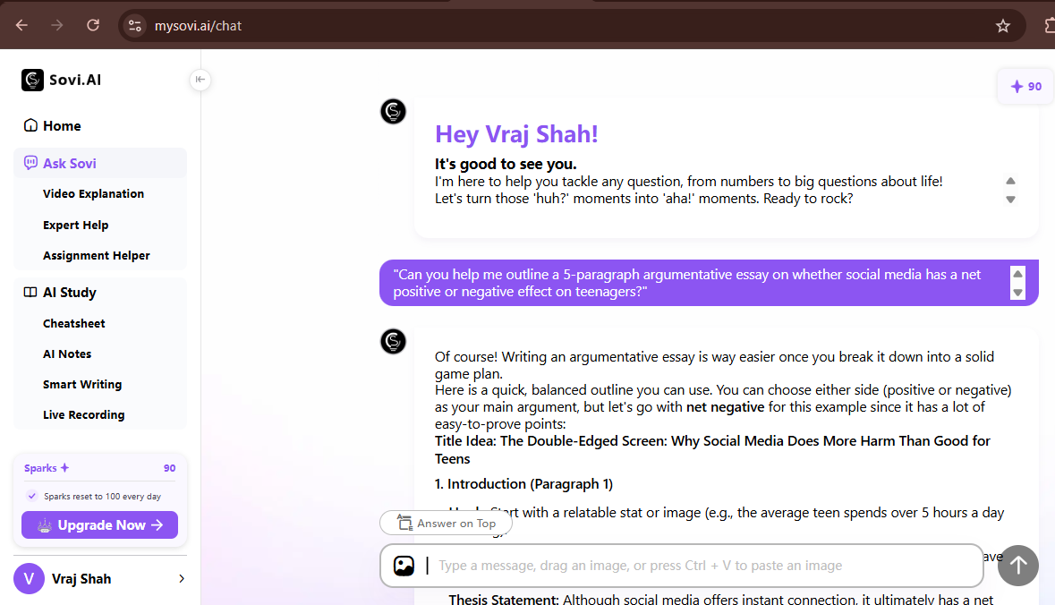Screen dimensions: 1055x605
Task: Click the address bar URL mysovi.ai/chat
Action: click(x=198, y=26)
